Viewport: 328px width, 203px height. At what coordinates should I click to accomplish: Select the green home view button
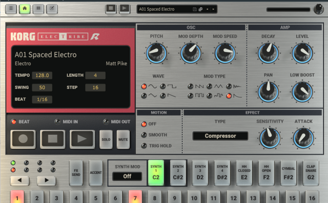[x=25, y=9]
